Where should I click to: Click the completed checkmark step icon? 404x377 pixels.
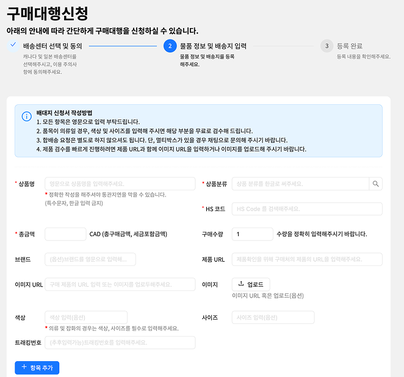(13, 45)
